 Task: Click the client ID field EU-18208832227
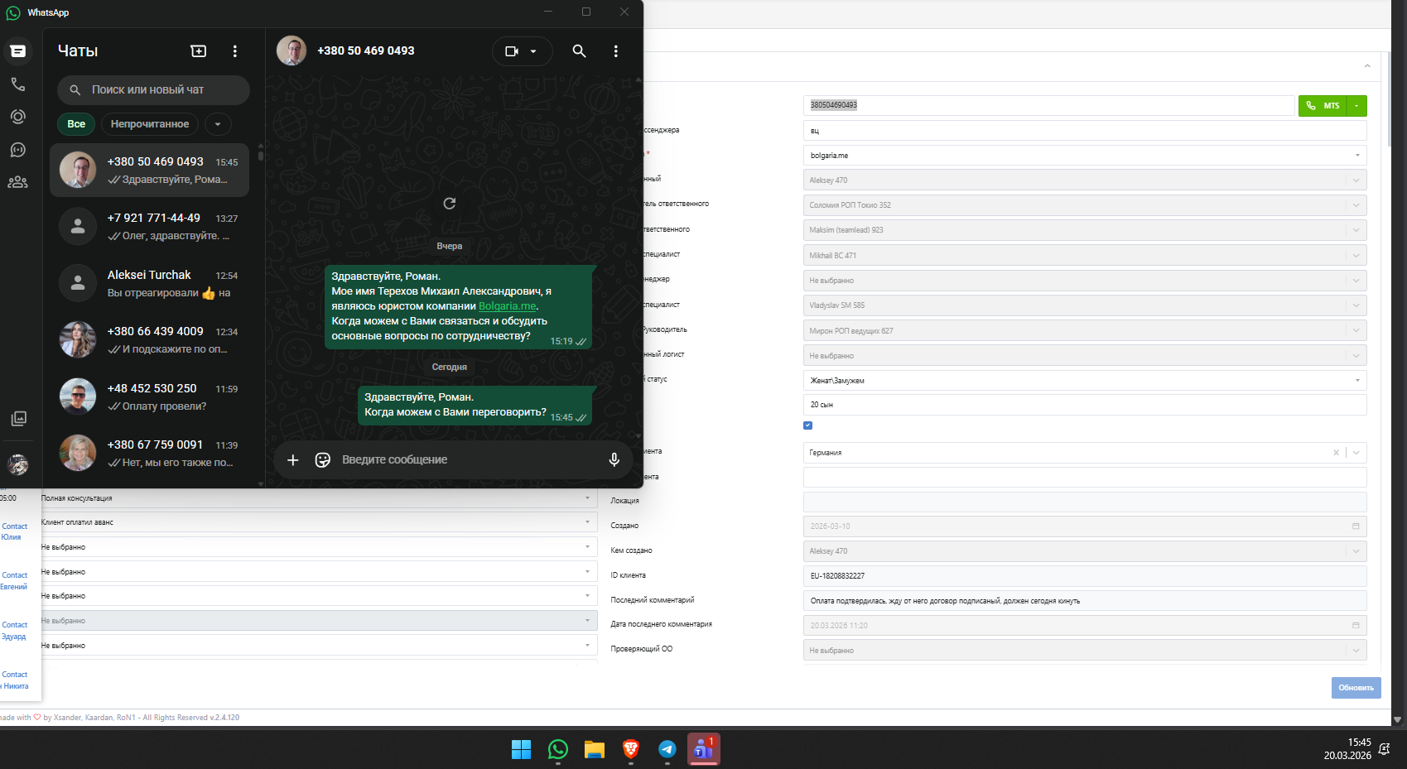[x=1085, y=576]
